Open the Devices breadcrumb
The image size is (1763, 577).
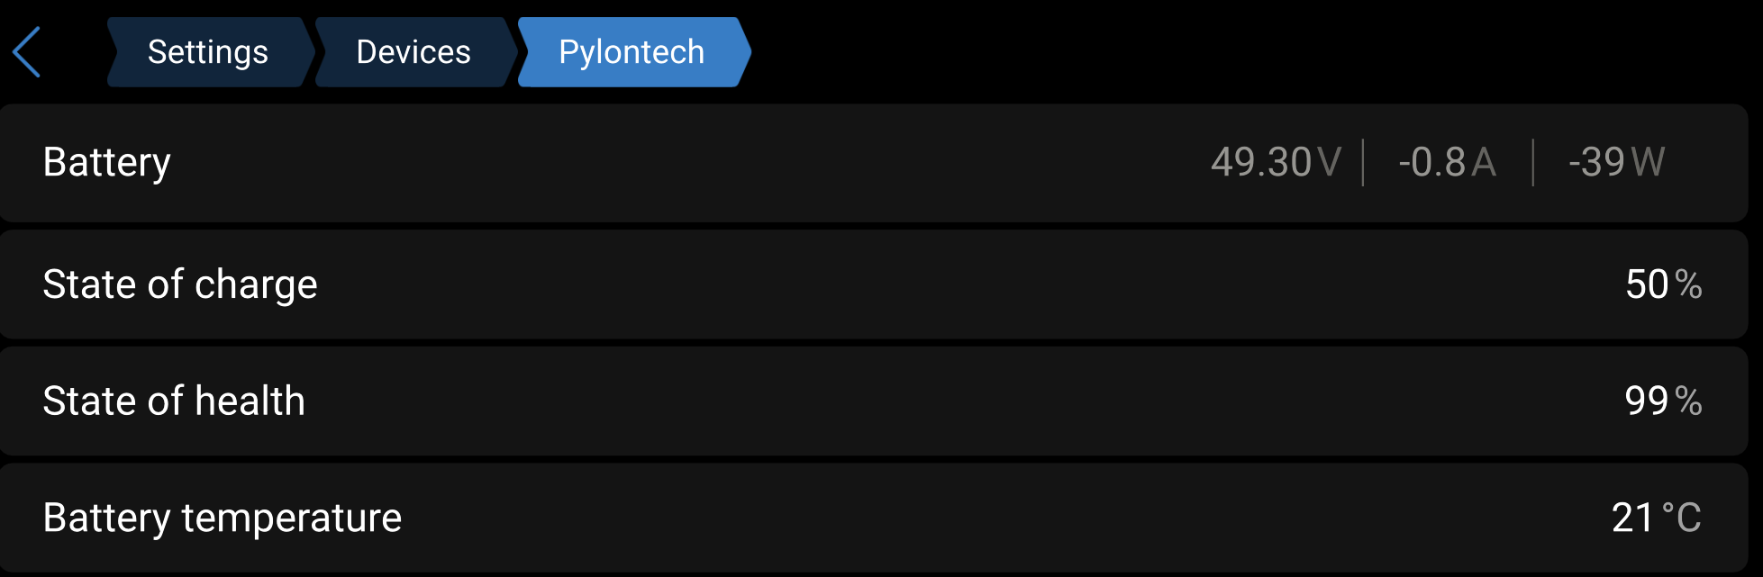click(413, 52)
